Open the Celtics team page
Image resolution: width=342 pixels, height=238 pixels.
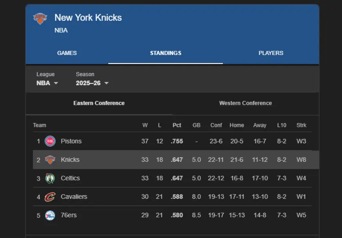pyautogui.click(x=70, y=178)
